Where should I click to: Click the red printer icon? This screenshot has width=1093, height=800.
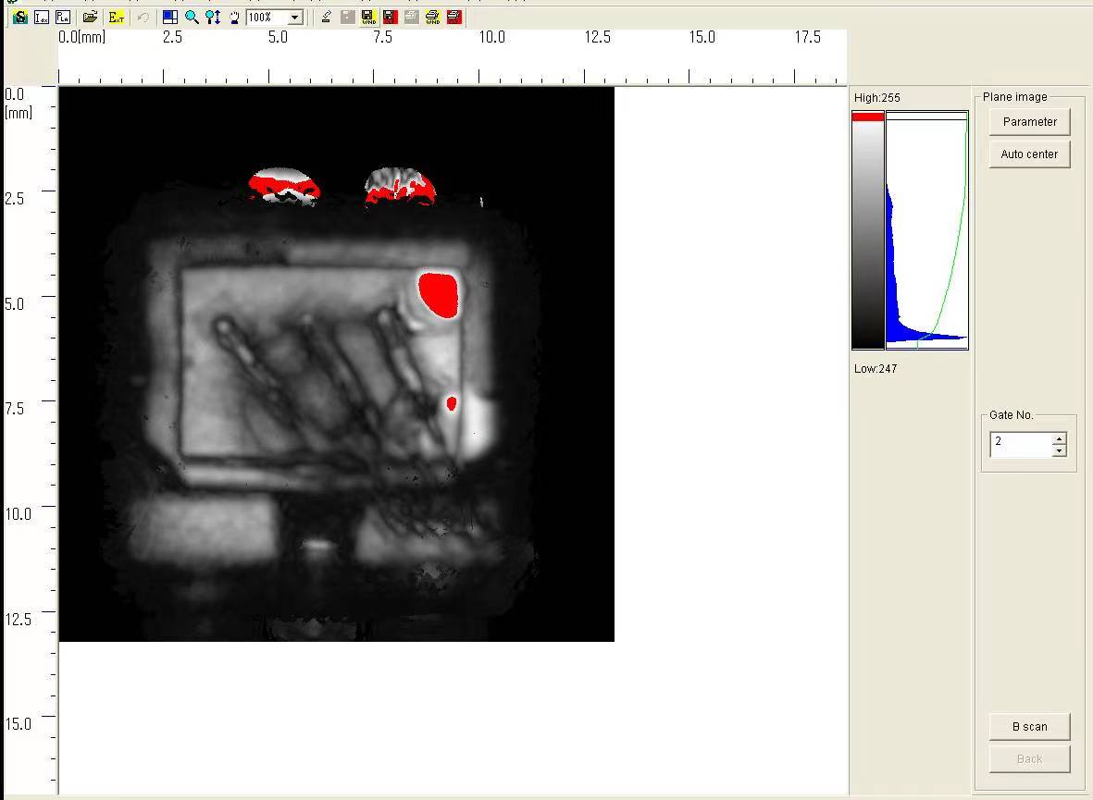(x=453, y=17)
